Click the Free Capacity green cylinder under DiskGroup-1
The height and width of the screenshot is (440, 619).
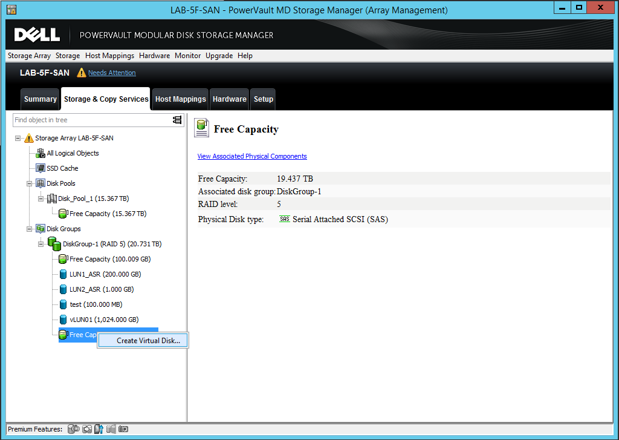click(x=62, y=258)
